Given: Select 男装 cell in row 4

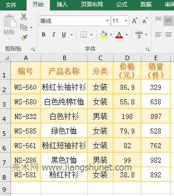Looking at the screenshot, I should pos(100,116).
